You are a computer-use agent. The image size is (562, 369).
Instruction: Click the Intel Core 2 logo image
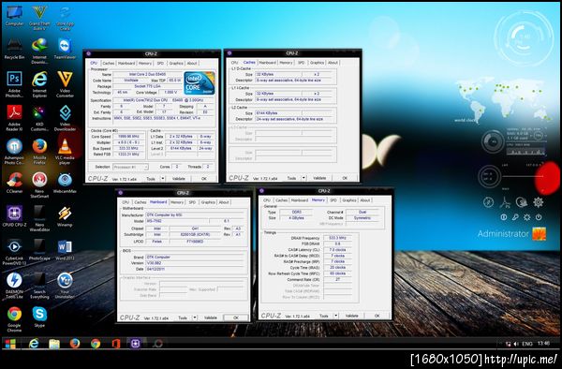pyautogui.click(x=200, y=83)
